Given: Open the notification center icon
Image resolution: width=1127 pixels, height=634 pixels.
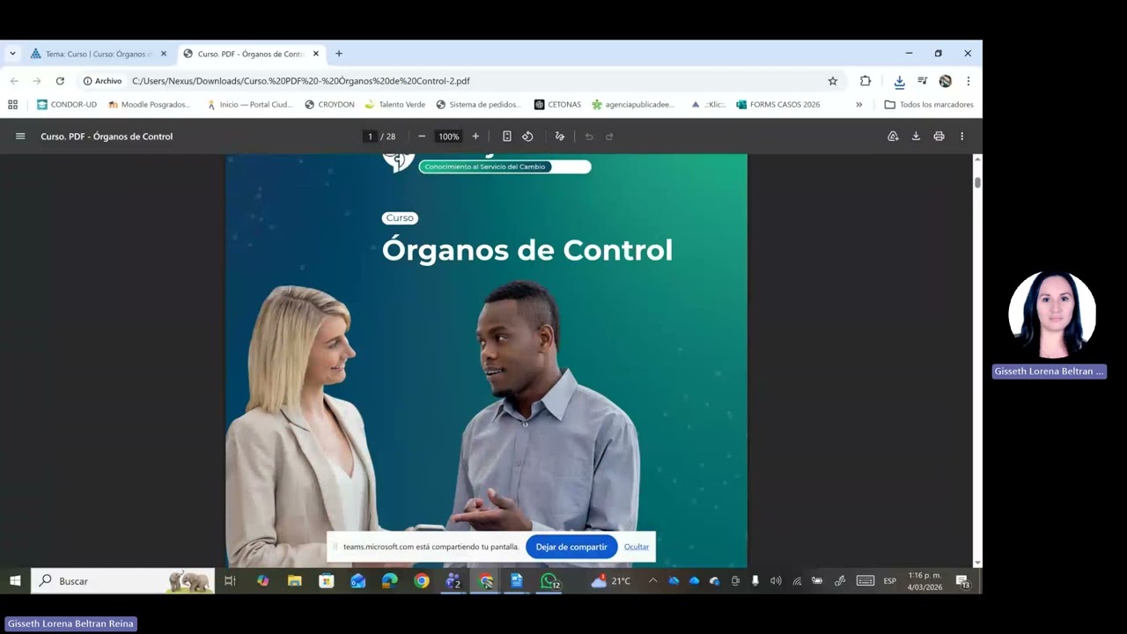Looking at the screenshot, I should [x=962, y=581].
